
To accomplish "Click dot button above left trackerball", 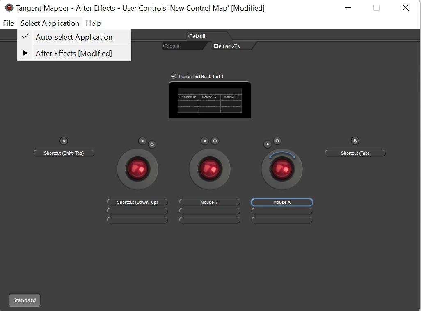I will click(142, 141).
